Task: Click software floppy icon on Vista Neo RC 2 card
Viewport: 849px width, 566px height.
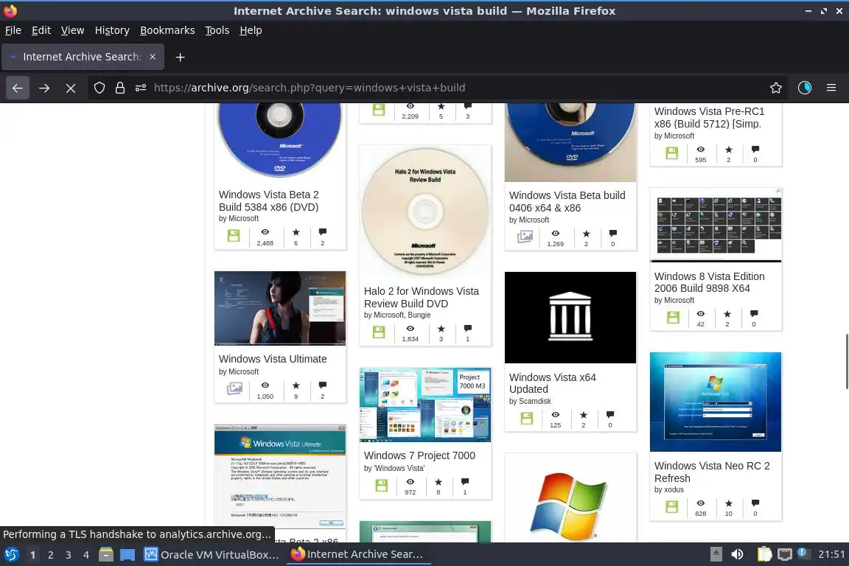Action: [671, 506]
